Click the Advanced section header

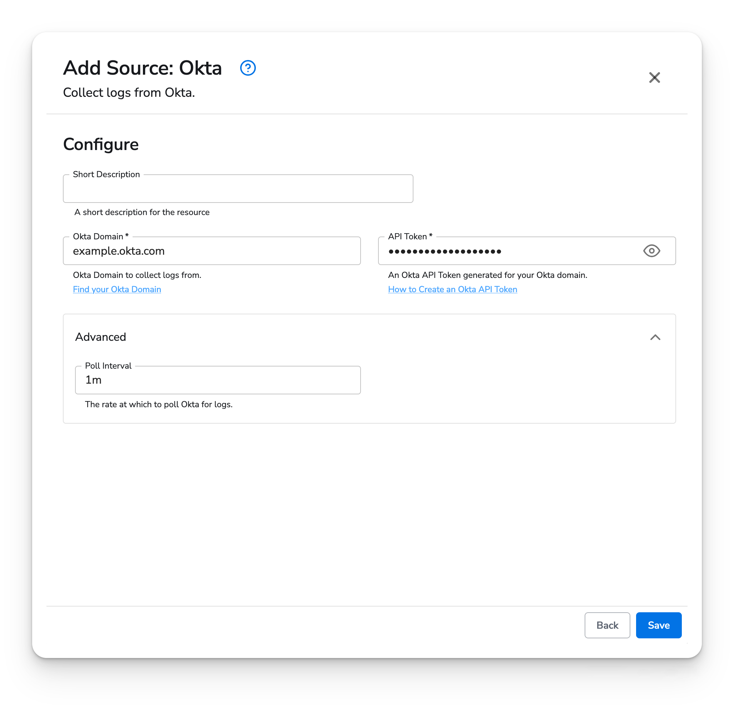pyautogui.click(x=100, y=337)
